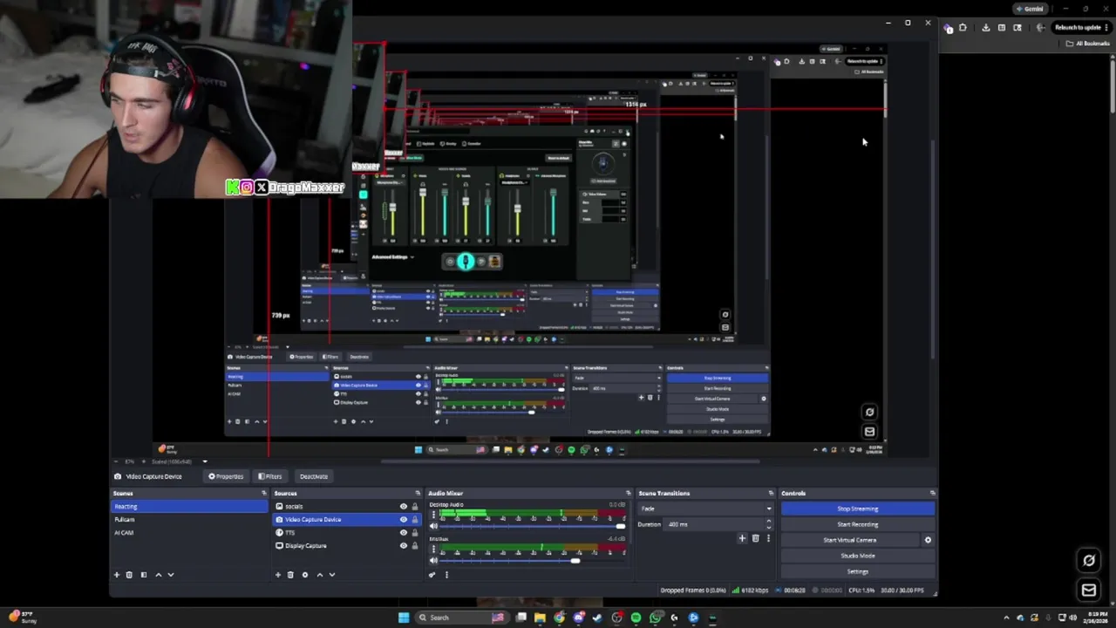Add a new scene with plus icon
This screenshot has height=628, width=1116.
point(116,575)
